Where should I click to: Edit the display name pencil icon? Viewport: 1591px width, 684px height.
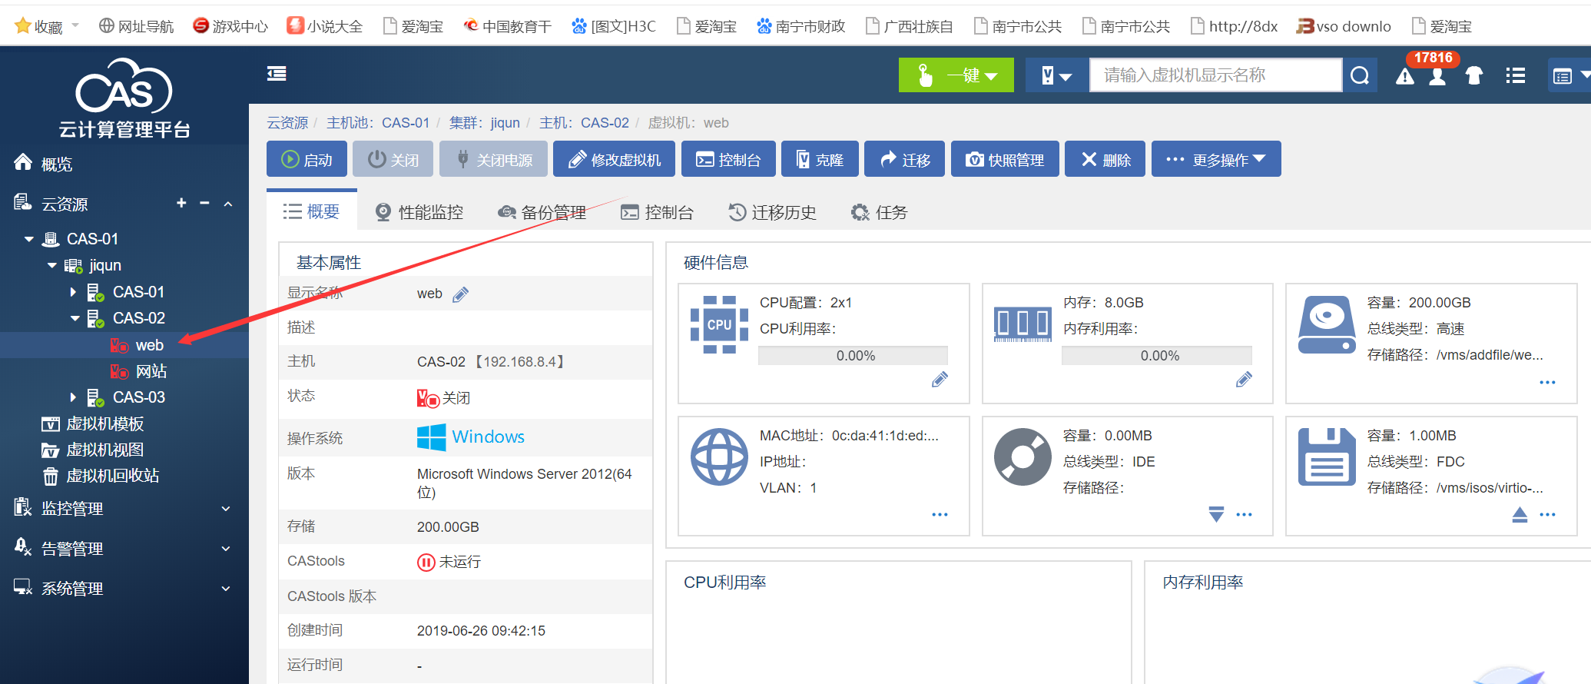pos(460,294)
